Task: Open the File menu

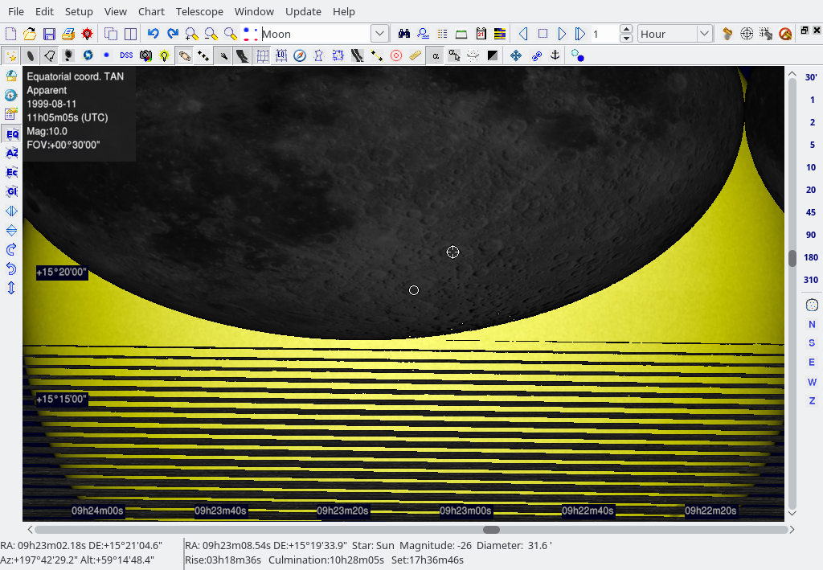Action: point(16,11)
